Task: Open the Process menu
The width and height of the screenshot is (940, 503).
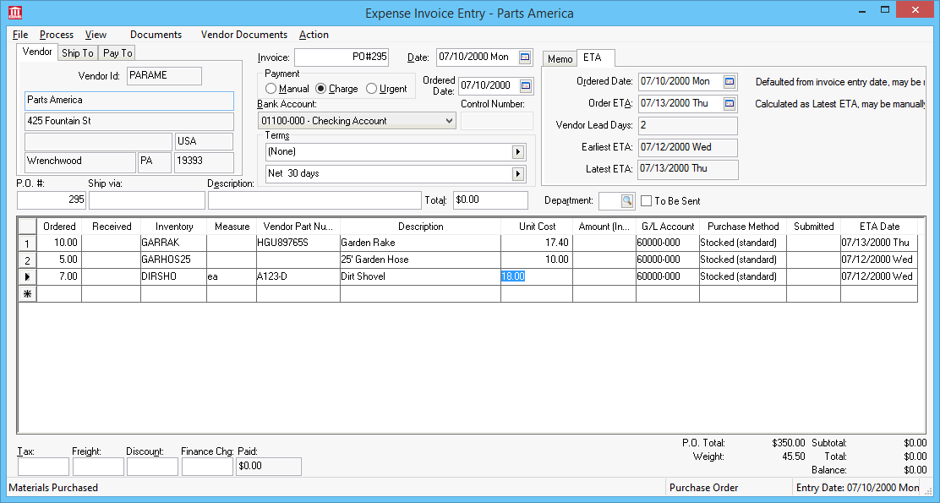Action: point(57,35)
